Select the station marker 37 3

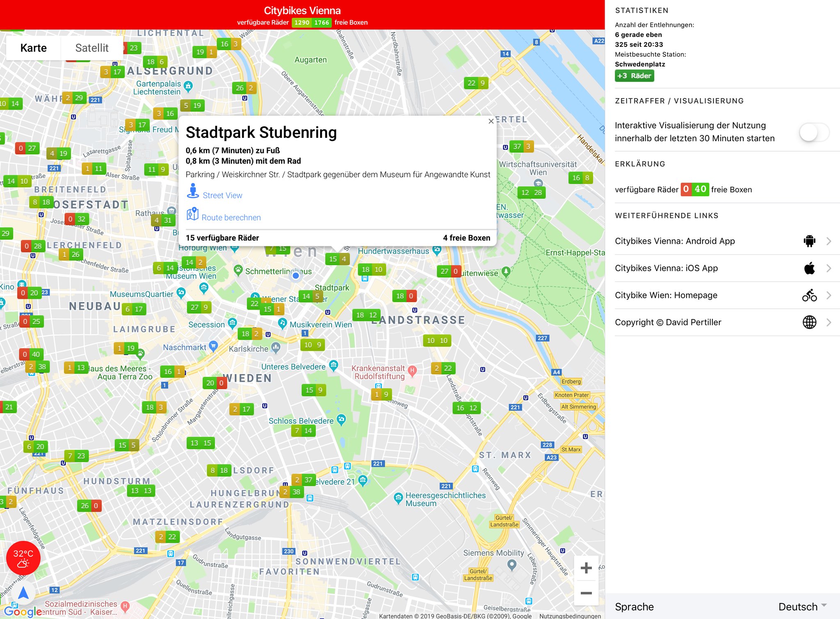[522, 147]
